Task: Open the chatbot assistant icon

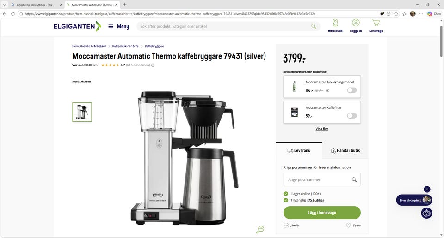Action: [426, 214]
